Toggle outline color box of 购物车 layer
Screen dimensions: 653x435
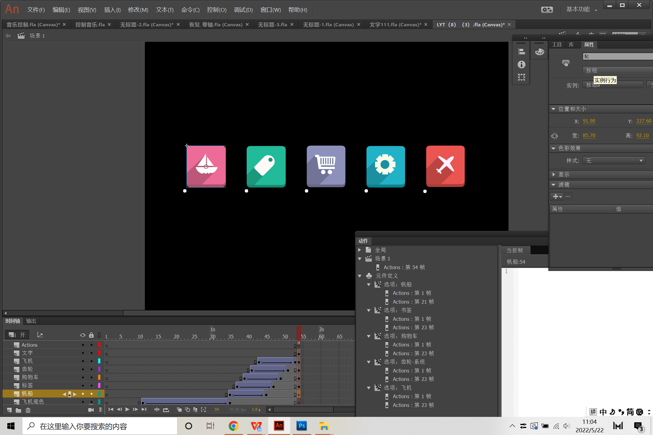pos(99,377)
